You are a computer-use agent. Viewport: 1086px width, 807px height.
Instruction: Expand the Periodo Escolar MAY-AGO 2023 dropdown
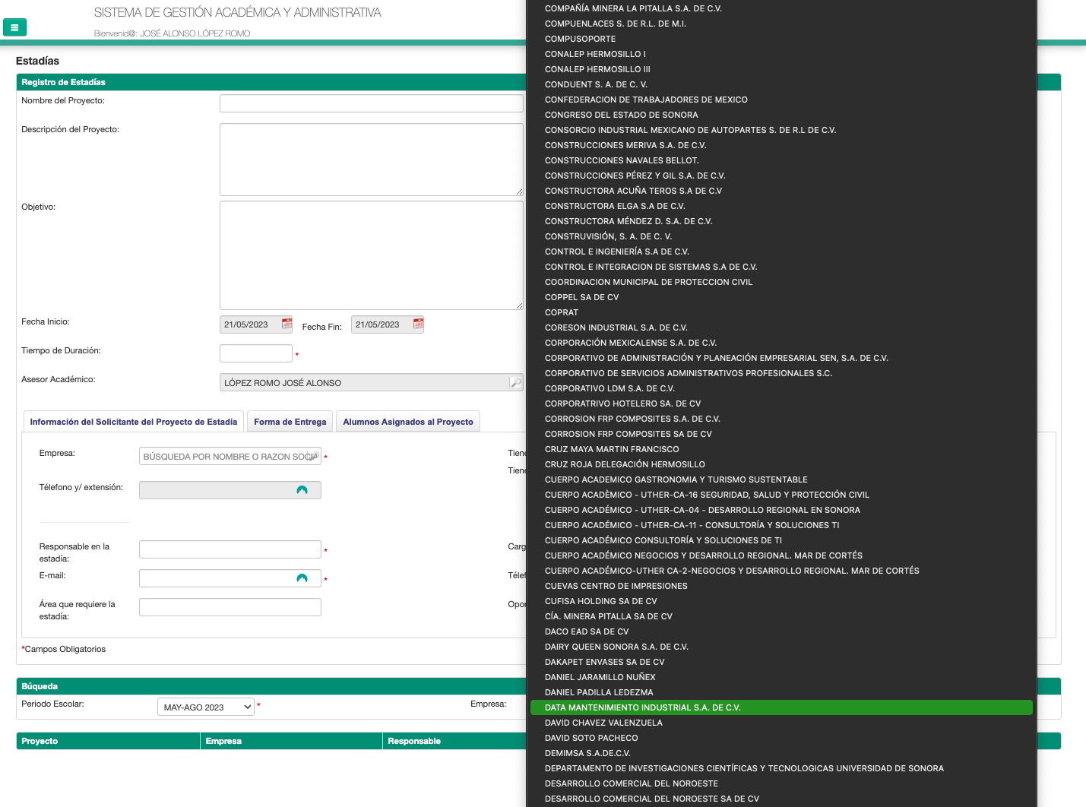click(206, 707)
